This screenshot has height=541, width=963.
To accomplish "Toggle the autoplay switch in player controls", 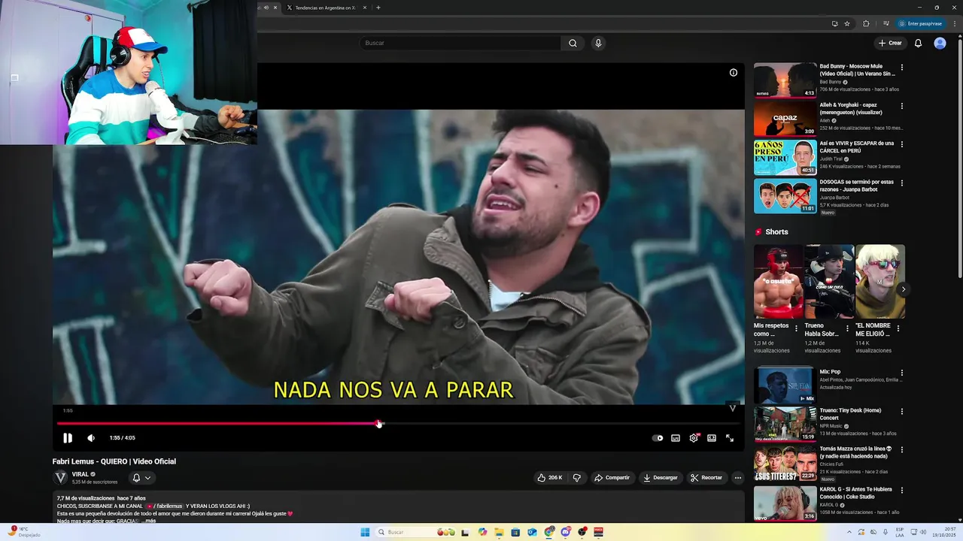I will coord(658,438).
